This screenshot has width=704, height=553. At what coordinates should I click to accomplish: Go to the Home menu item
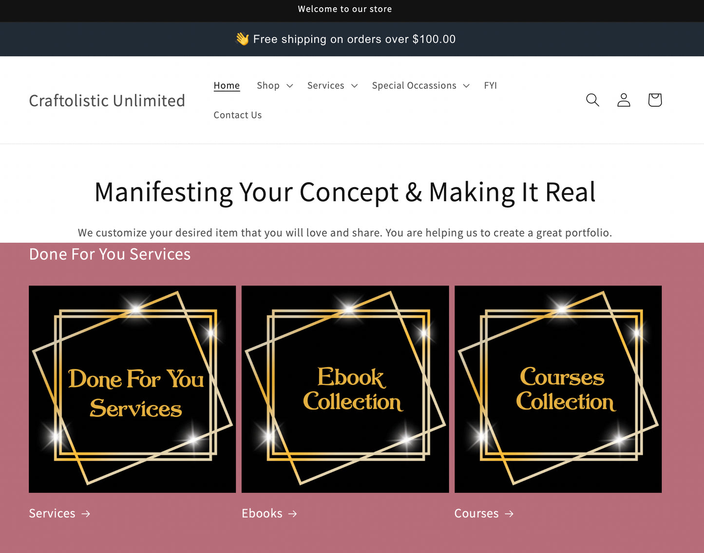click(227, 86)
